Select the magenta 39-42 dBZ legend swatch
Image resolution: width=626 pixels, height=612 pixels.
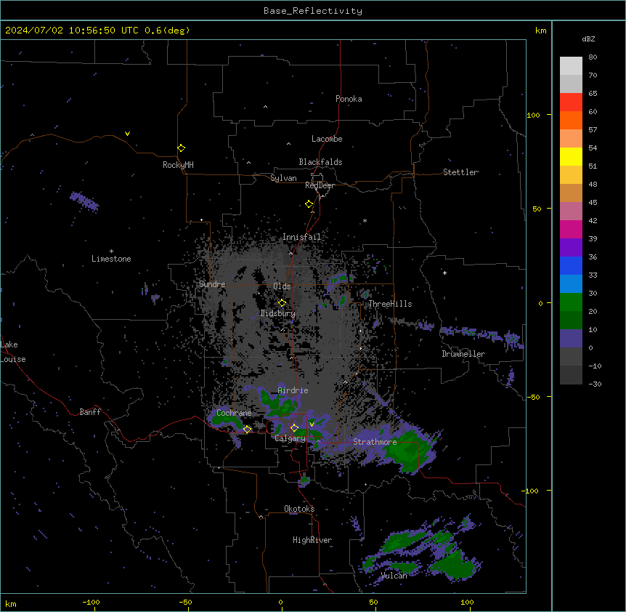(x=571, y=229)
